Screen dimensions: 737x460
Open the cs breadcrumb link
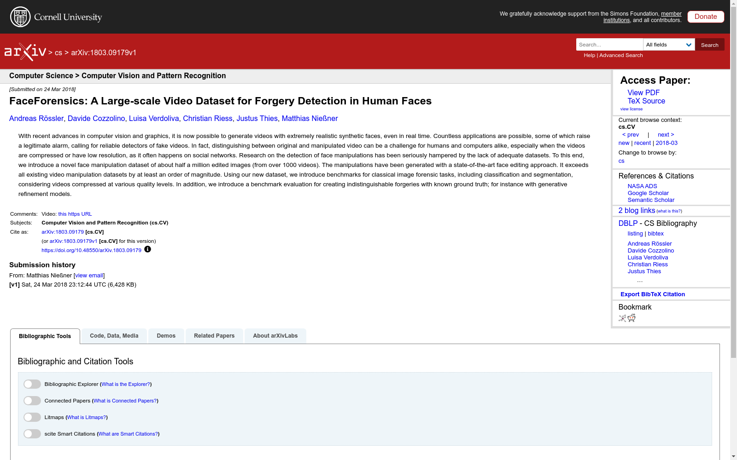click(x=58, y=52)
